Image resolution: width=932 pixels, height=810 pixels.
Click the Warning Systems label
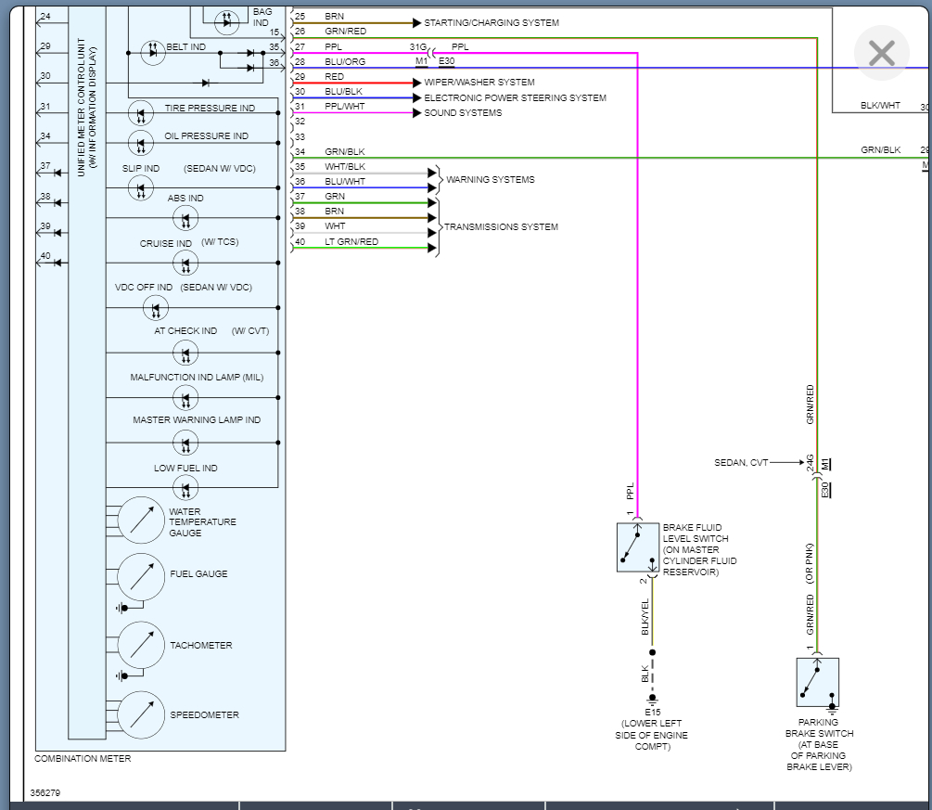490,179
